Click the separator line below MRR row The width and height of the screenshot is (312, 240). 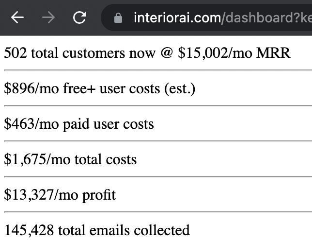click(158, 70)
